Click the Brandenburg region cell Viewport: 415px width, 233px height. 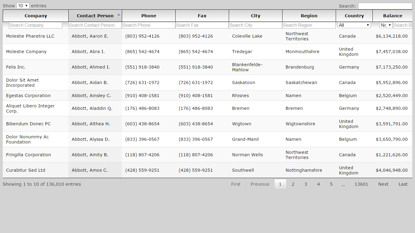coord(309,67)
